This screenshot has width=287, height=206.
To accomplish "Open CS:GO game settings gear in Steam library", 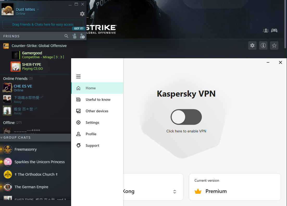I will (252, 45).
